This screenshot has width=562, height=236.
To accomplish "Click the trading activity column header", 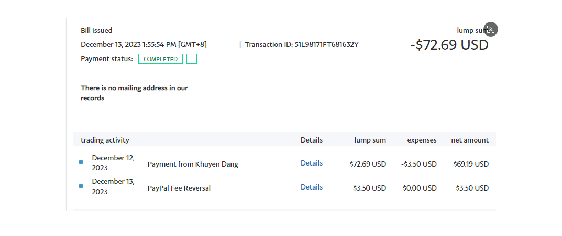I will tap(105, 140).
